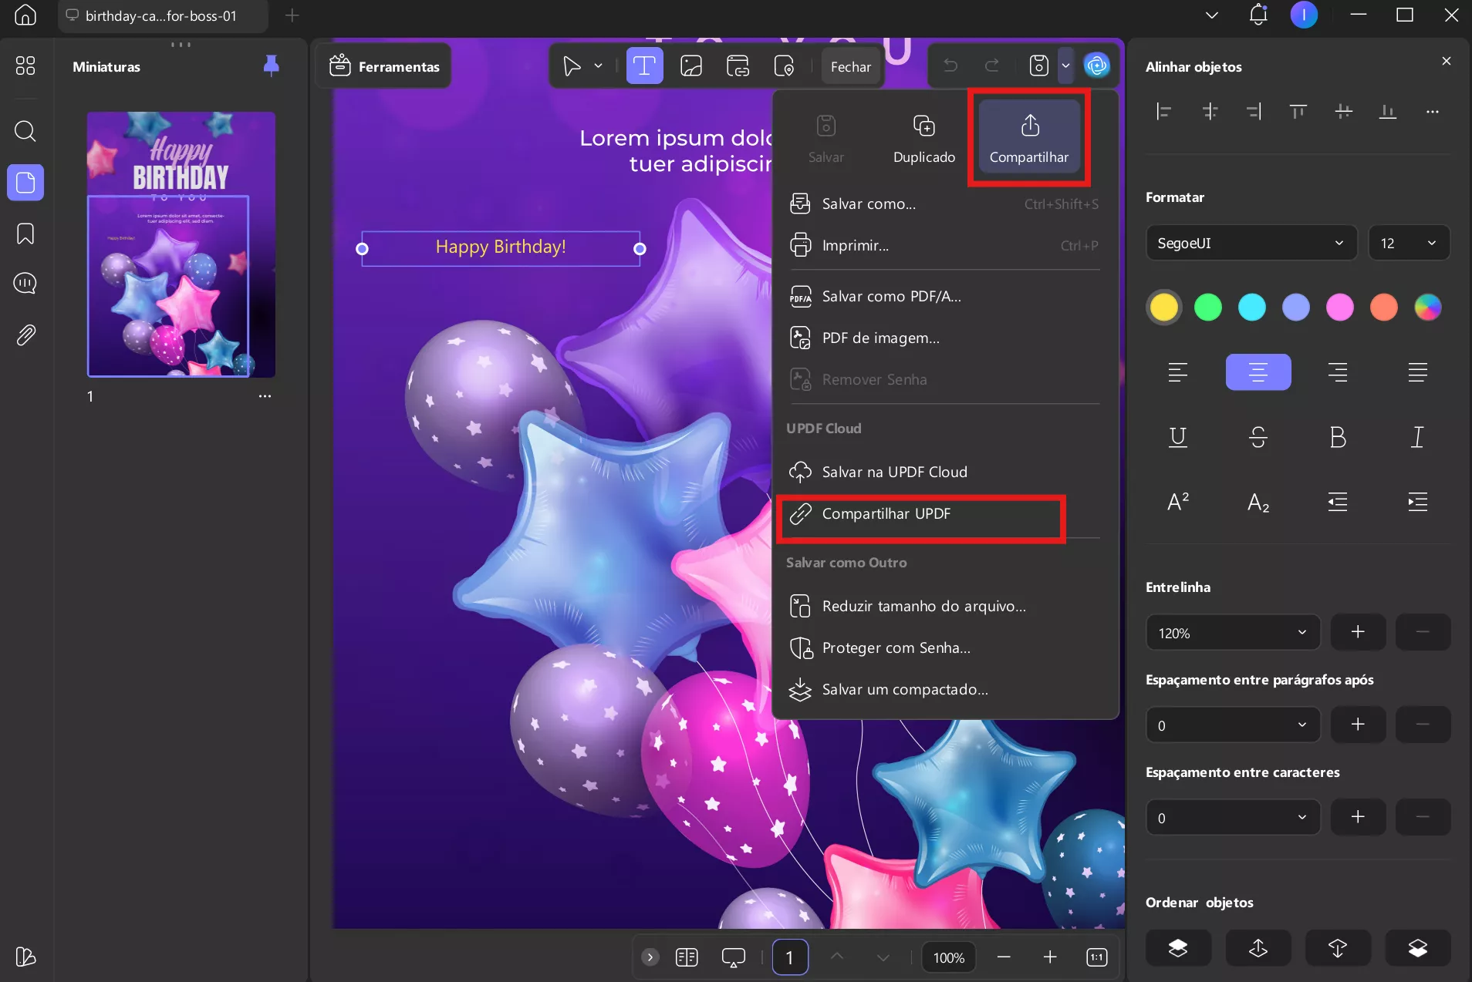The image size is (1472, 982).
Task: Open the multicolor custom color picker
Action: [x=1427, y=308]
